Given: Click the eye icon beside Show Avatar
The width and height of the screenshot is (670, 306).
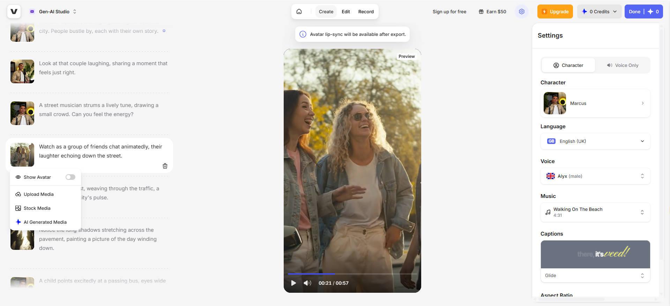Looking at the screenshot, I should [18, 177].
